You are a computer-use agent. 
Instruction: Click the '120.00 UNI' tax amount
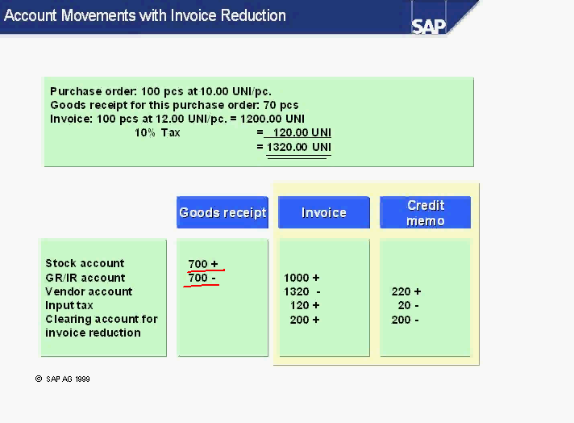tap(302, 132)
